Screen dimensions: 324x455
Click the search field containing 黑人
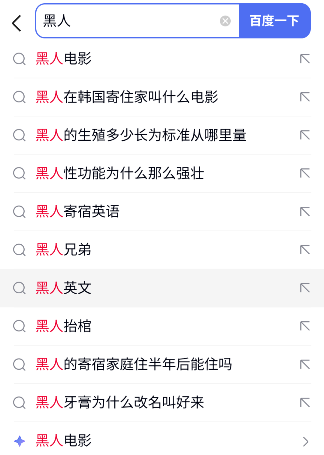(x=138, y=21)
